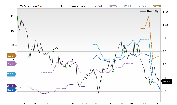The width and height of the screenshot is (177, 105).
Task: Click the 100 label on the price axis
Action: (x=165, y=25)
